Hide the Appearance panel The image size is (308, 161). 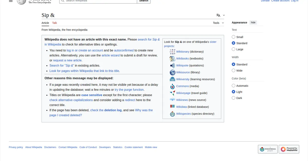253,22
